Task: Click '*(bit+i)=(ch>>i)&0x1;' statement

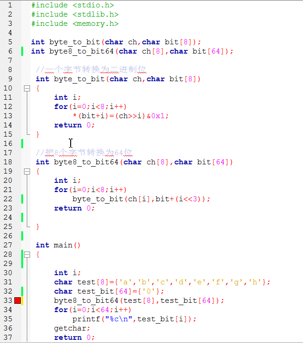Action: [121, 116]
